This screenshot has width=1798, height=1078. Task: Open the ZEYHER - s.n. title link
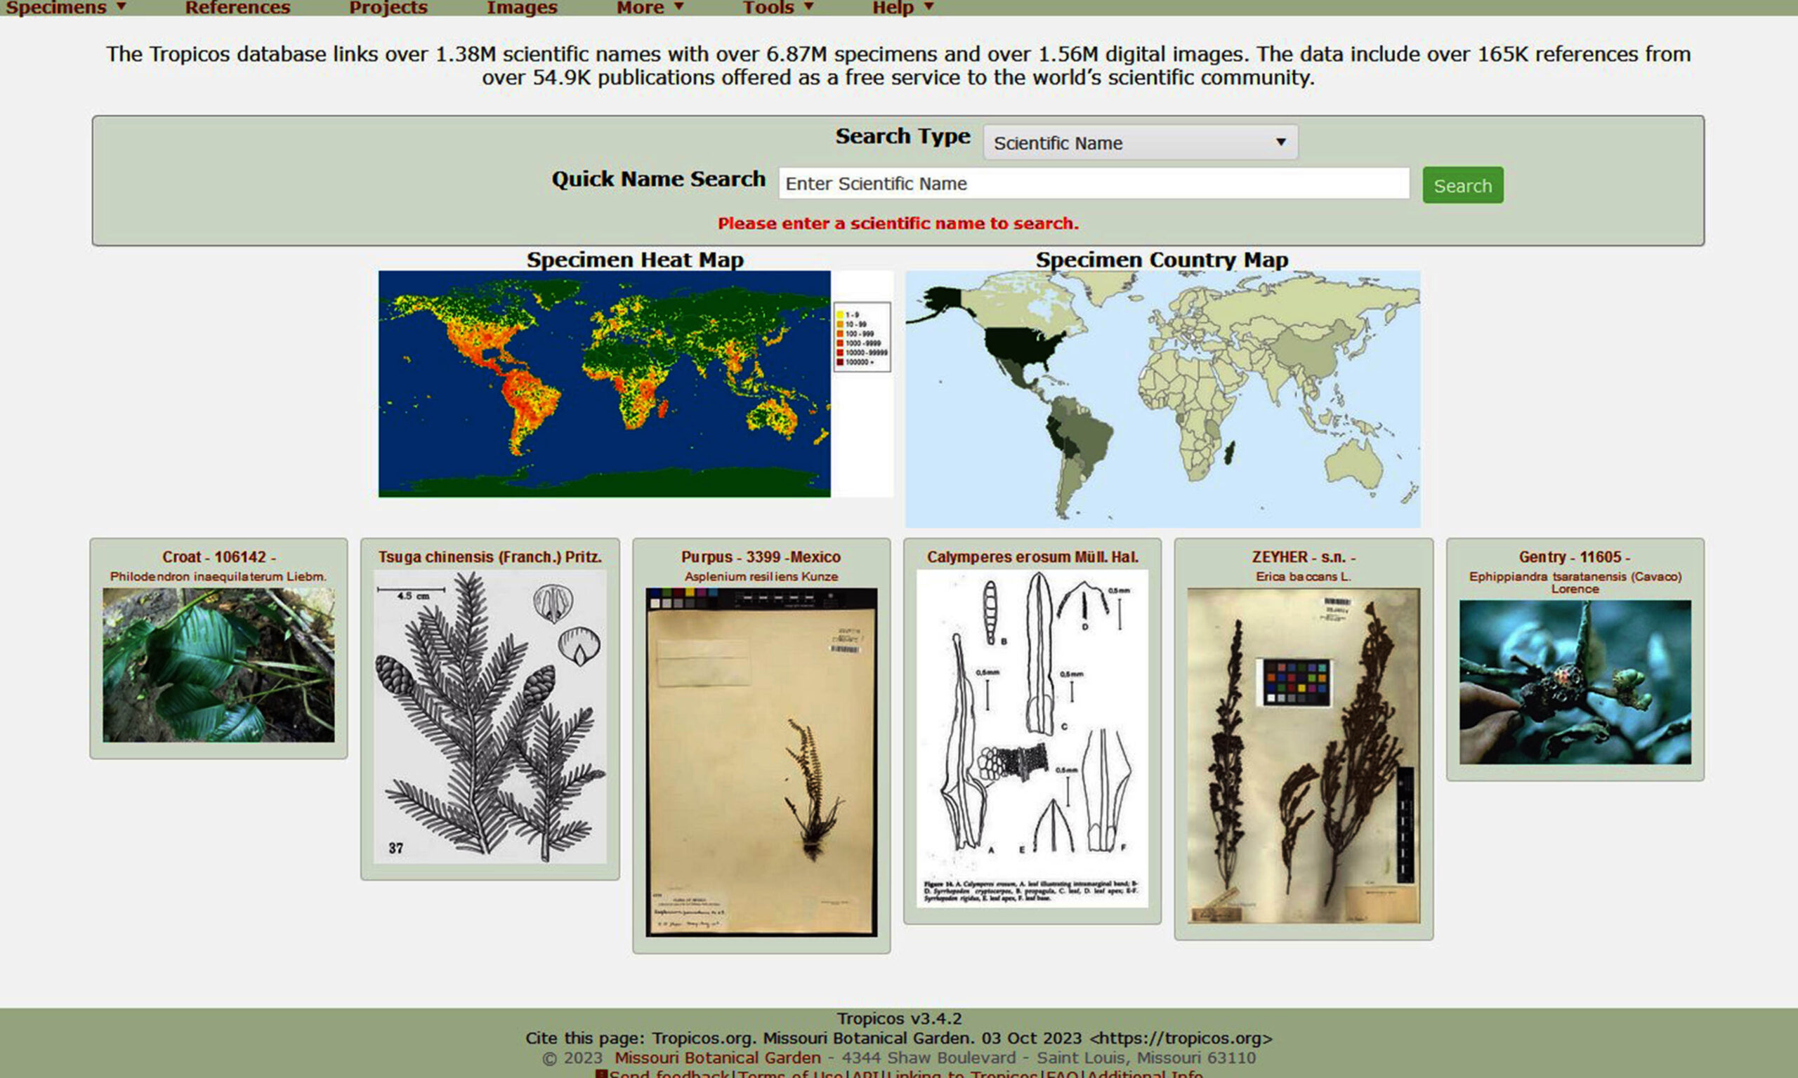[x=1303, y=557]
